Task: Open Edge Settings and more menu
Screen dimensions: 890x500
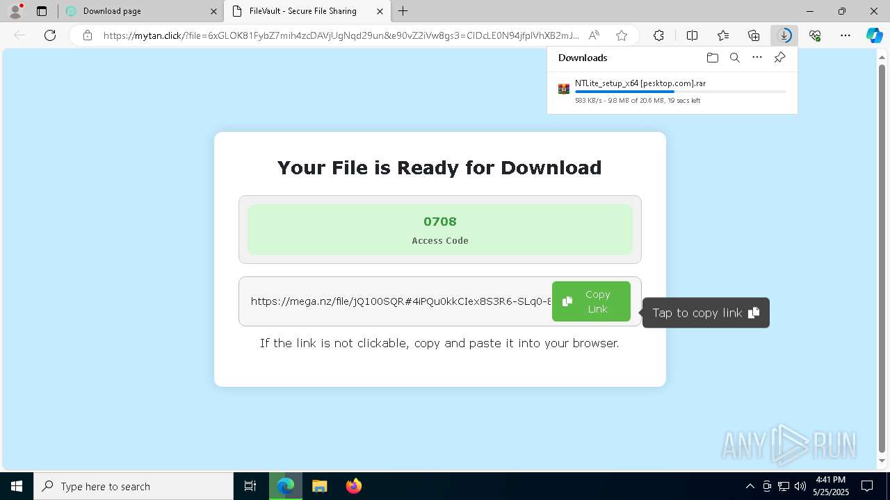Action: (845, 35)
